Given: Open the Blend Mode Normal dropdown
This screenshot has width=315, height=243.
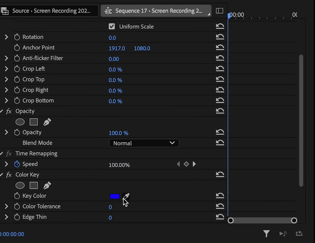Looking at the screenshot, I should click(144, 143).
